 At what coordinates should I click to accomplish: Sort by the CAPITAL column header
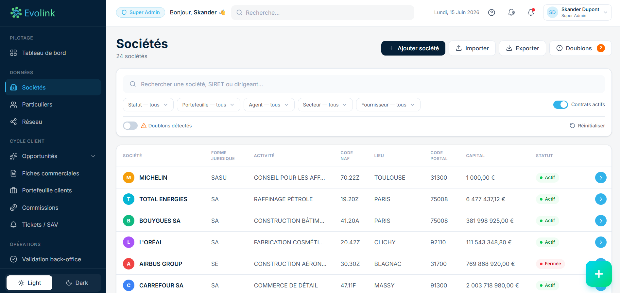point(475,156)
